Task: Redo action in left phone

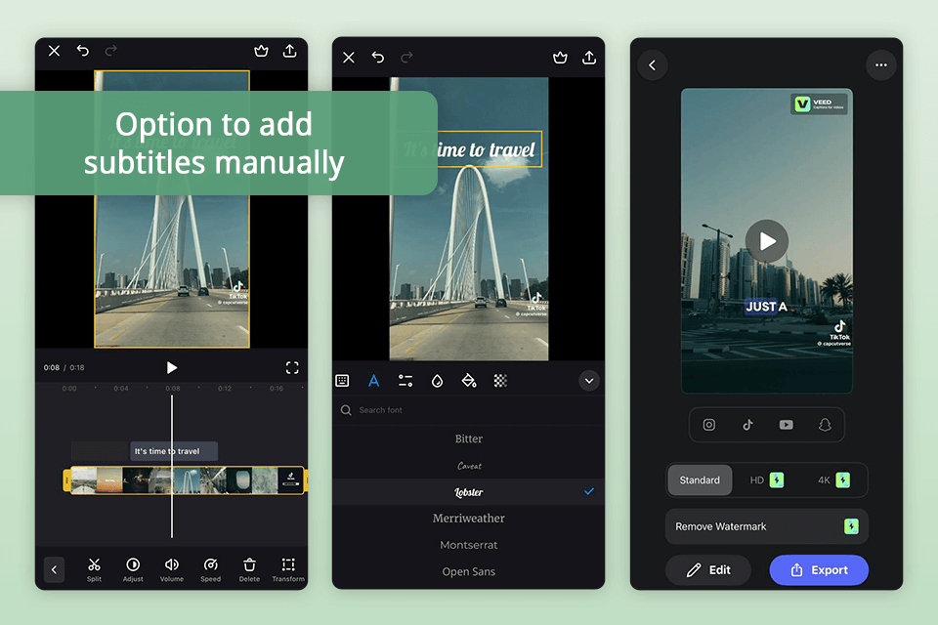Action: [110, 51]
